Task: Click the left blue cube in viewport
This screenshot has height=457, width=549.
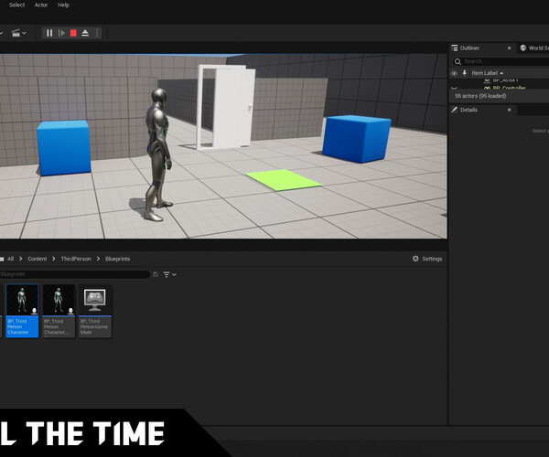Action: (x=64, y=147)
